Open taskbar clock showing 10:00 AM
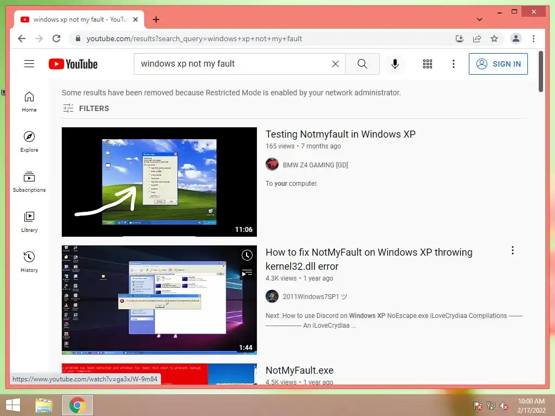The image size is (555, 416). [531, 405]
